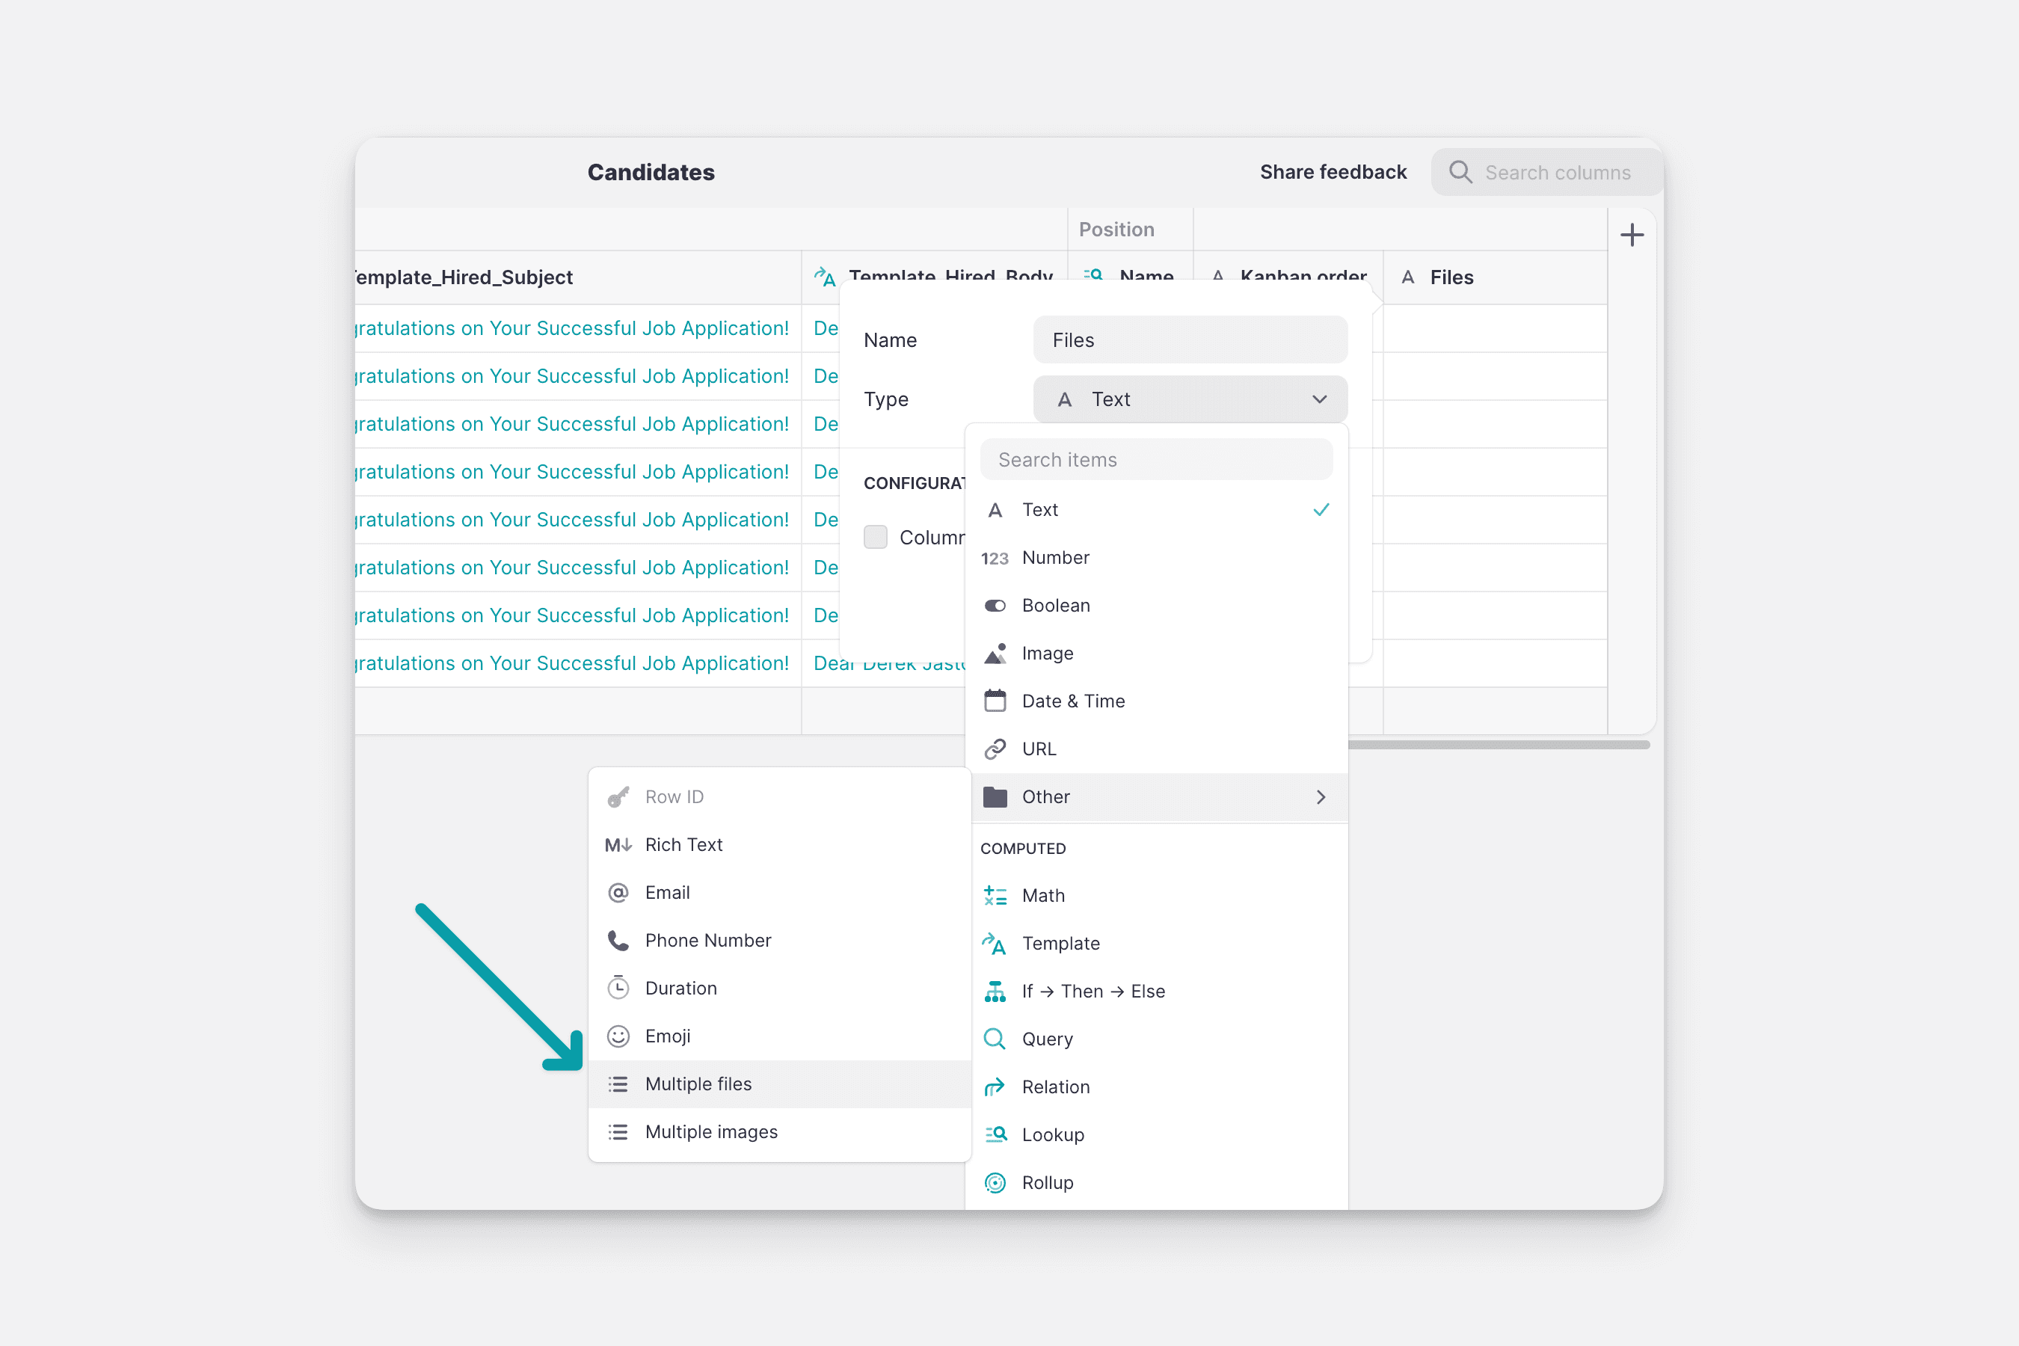Image resolution: width=2019 pixels, height=1346 pixels.
Task: Click the Boolean toggle icon
Action: 994,606
